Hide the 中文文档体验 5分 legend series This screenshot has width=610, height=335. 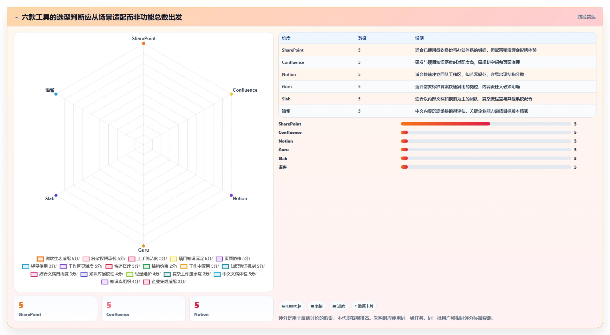pyautogui.click(x=235, y=274)
